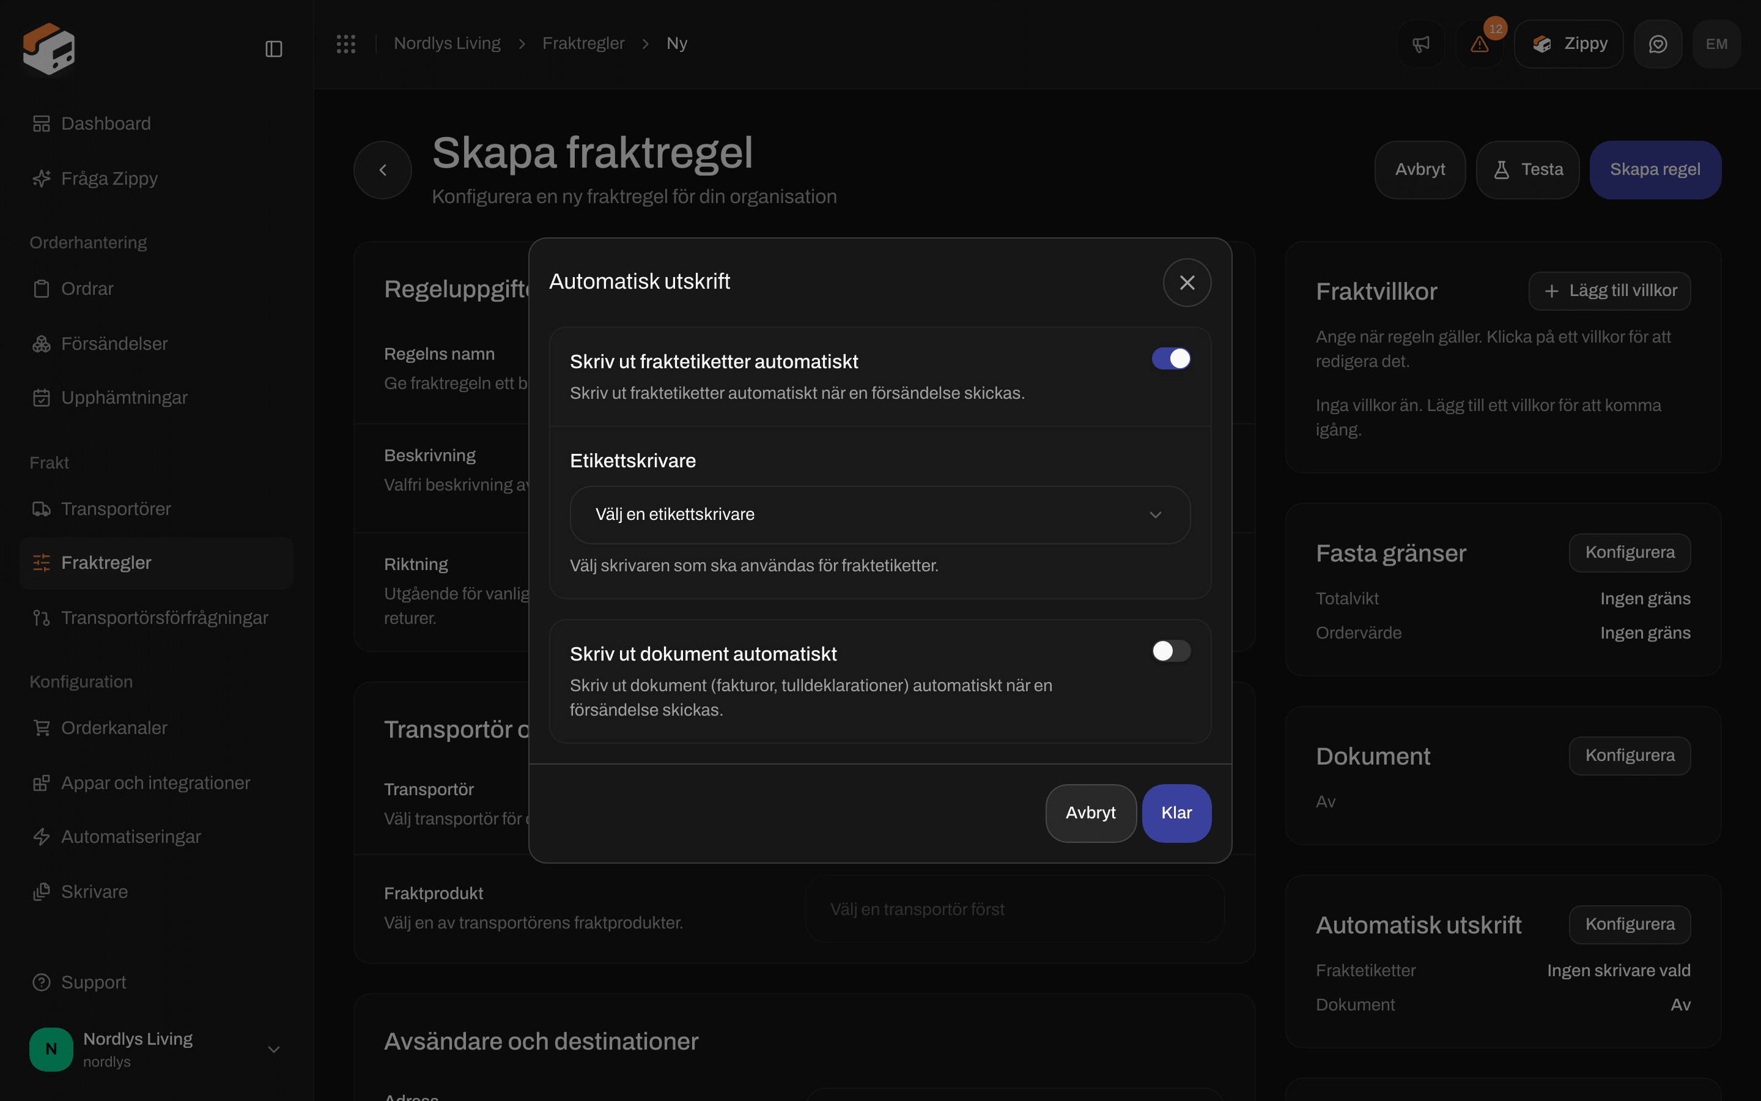1761x1101 pixels.
Task: Open the alerts warning icon
Action: [x=1479, y=43]
